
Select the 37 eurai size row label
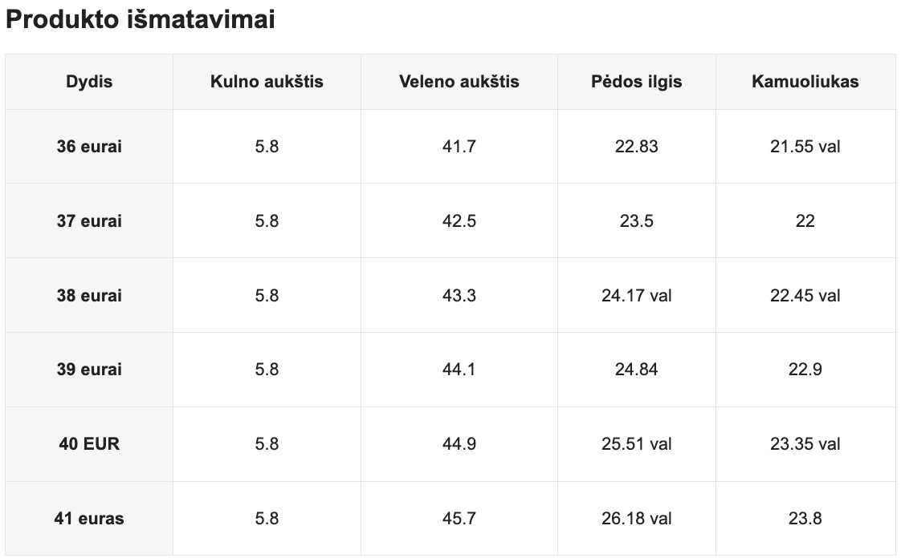click(x=89, y=221)
